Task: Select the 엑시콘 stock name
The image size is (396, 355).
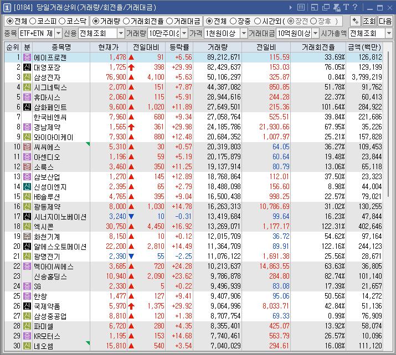Action: tap(43, 227)
